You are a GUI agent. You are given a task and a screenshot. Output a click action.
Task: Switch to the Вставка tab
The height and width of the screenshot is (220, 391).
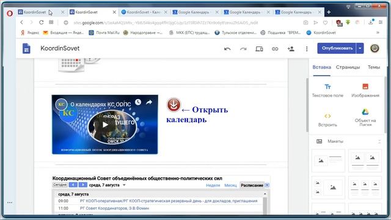tap(322, 67)
